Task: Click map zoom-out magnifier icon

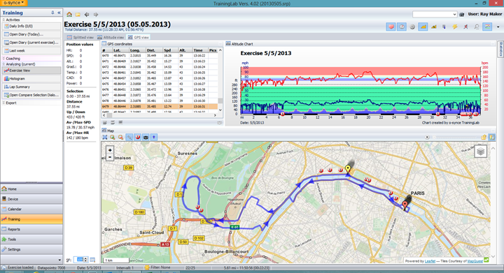Action: (120, 138)
